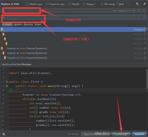
Task: Click Open in Find Window button
Action: click(x=95, y=134)
